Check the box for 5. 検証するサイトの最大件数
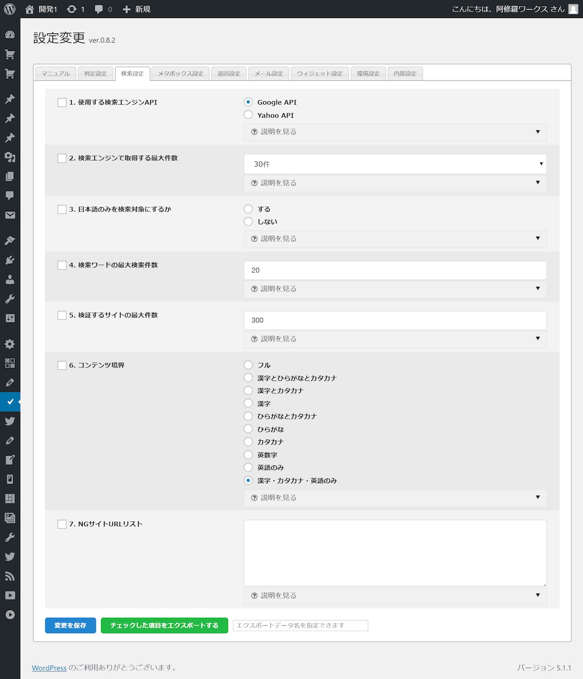583x679 pixels. 62,315
